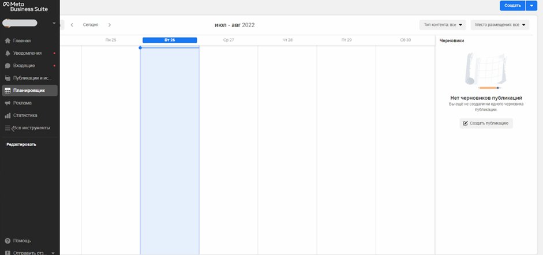
Task: Open the Место размещения dropdown
Action: click(500, 25)
